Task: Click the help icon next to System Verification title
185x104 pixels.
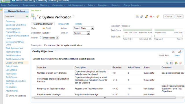Action: pos(73,16)
